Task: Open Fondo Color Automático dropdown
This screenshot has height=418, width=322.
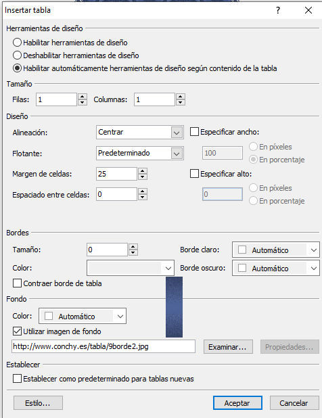Action: pyautogui.click(x=83, y=316)
